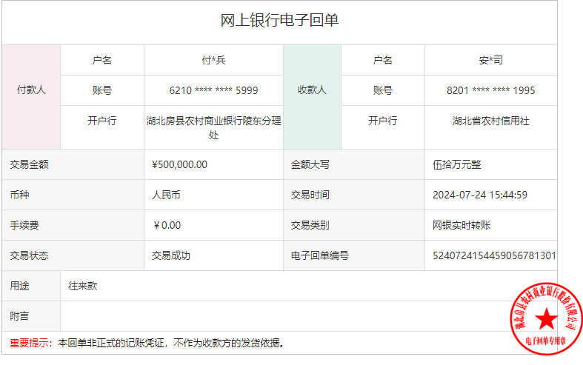This screenshot has width=583, height=365.
Task: Select the electronic receipt number starting 52407
Action: point(494,255)
